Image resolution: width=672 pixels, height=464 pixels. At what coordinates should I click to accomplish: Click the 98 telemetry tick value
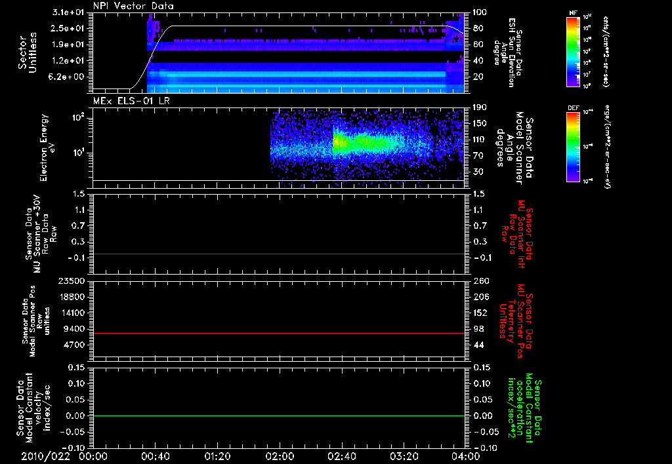pyautogui.click(x=478, y=329)
